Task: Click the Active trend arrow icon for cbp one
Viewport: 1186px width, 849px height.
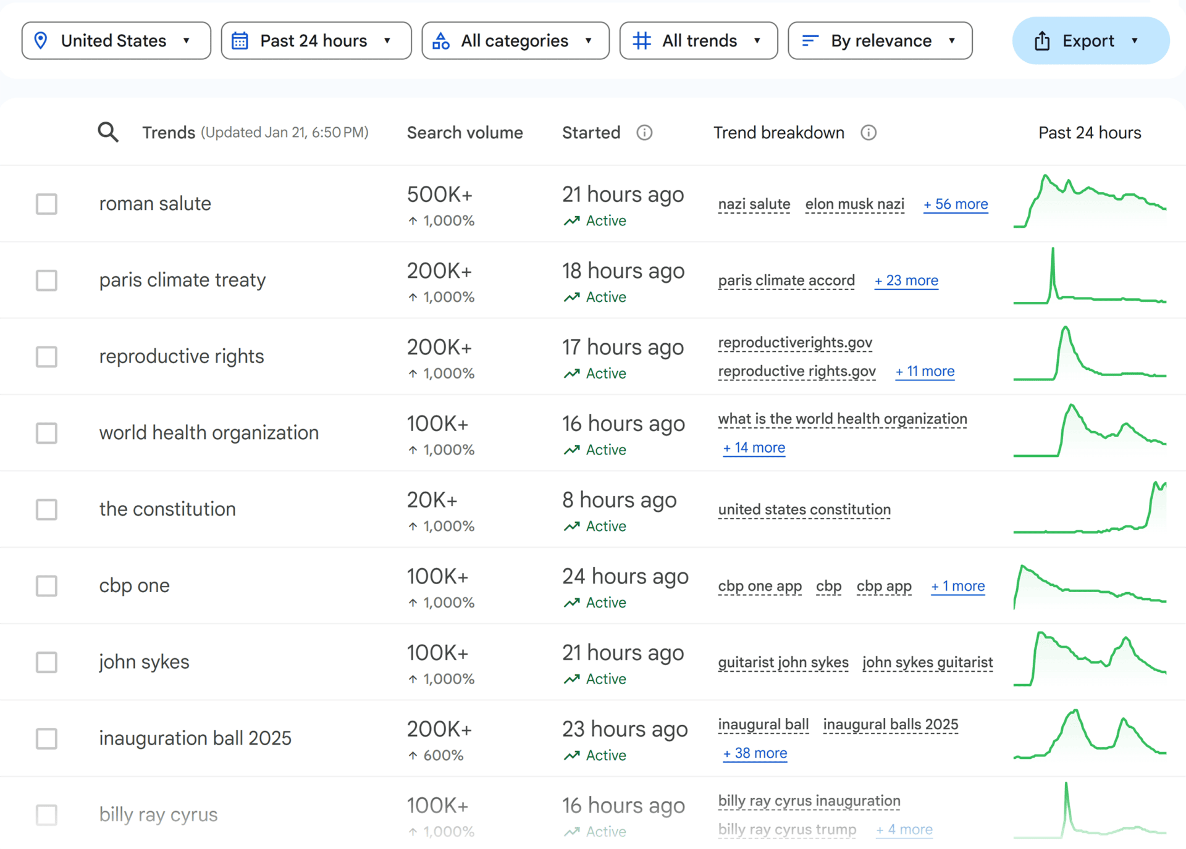Action: coord(571,603)
